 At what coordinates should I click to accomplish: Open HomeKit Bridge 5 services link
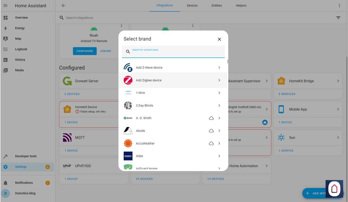[x=287, y=94]
